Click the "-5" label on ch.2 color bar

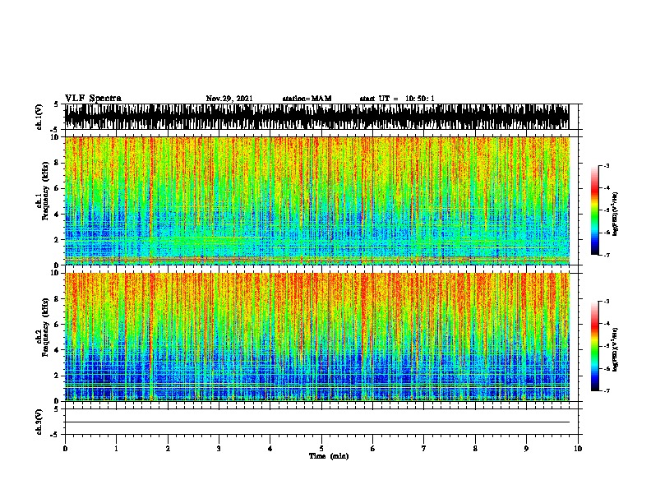606,346
